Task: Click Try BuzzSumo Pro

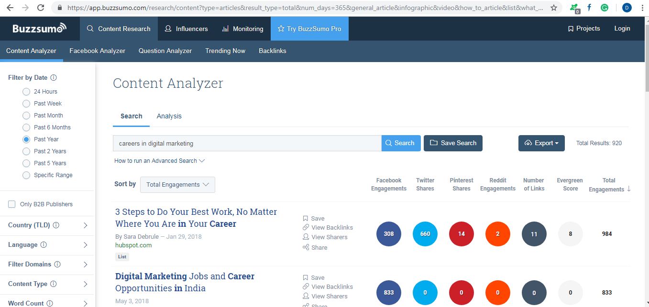Action: (x=309, y=29)
